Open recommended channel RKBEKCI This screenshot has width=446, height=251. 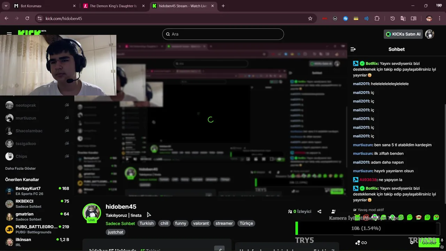click(x=37, y=204)
